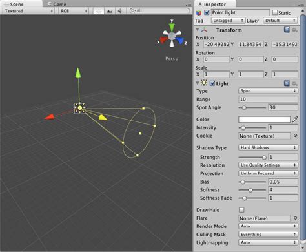The width and height of the screenshot is (306, 252).
Task: Tick the Draw Halo checkbox
Action: (241, 210)
